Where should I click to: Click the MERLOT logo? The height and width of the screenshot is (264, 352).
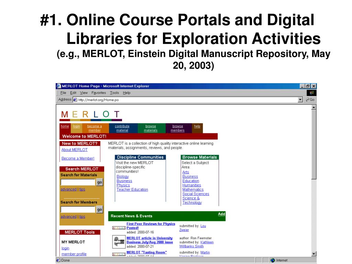pos(91,115)
